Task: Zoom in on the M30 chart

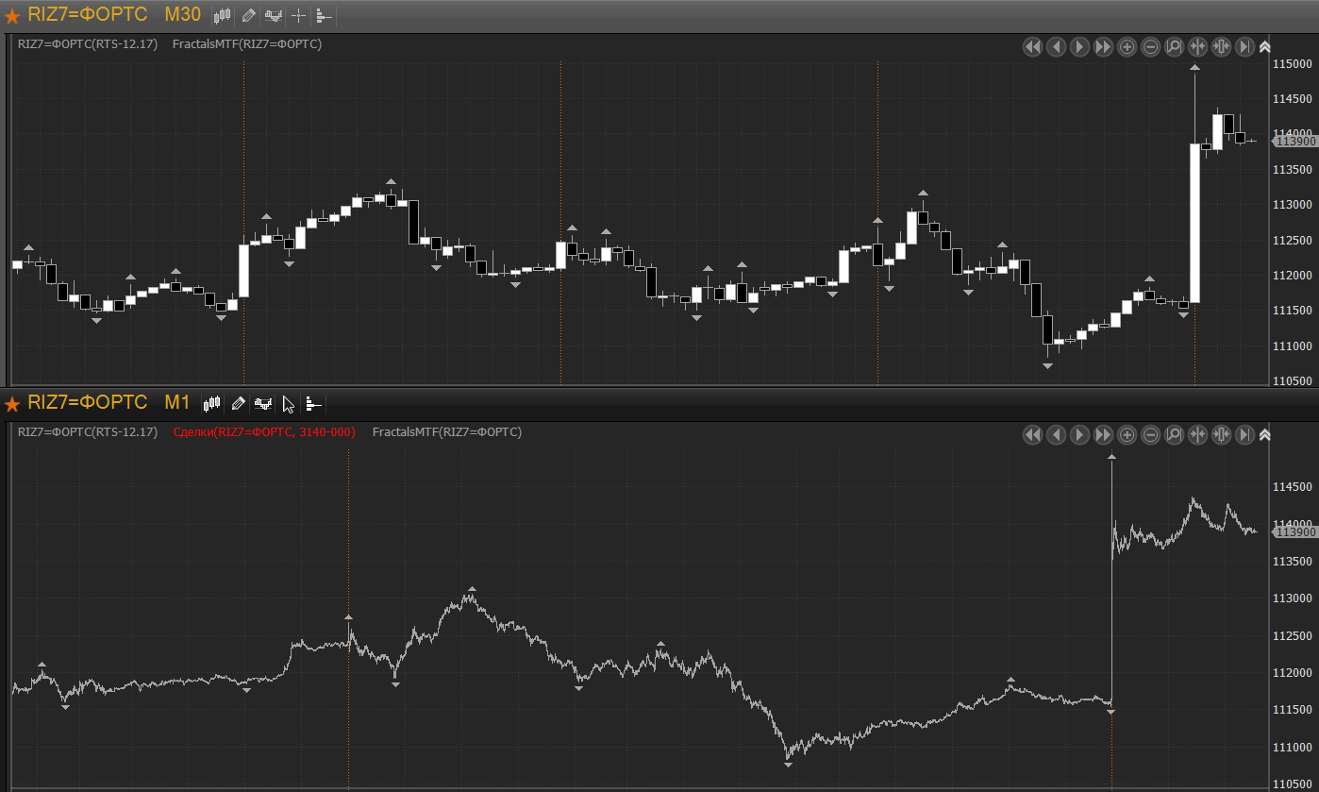Action: coord(1127,46)
